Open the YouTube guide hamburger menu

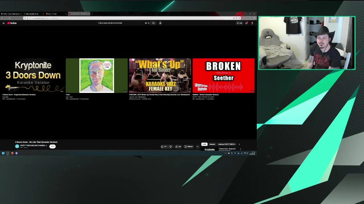3,23
